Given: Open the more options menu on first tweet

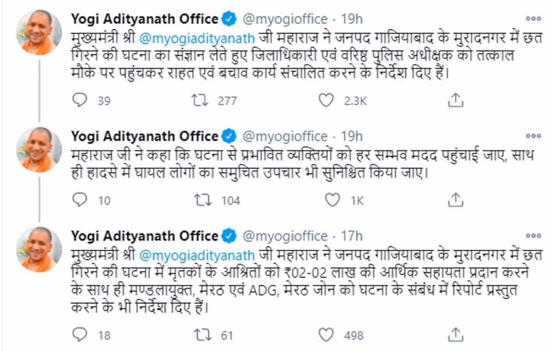Looking at the screenshot, I should [533, 19].
